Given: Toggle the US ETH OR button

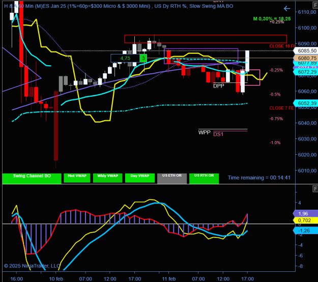Looking at the screenshot, I should click(x=172, y=179).
